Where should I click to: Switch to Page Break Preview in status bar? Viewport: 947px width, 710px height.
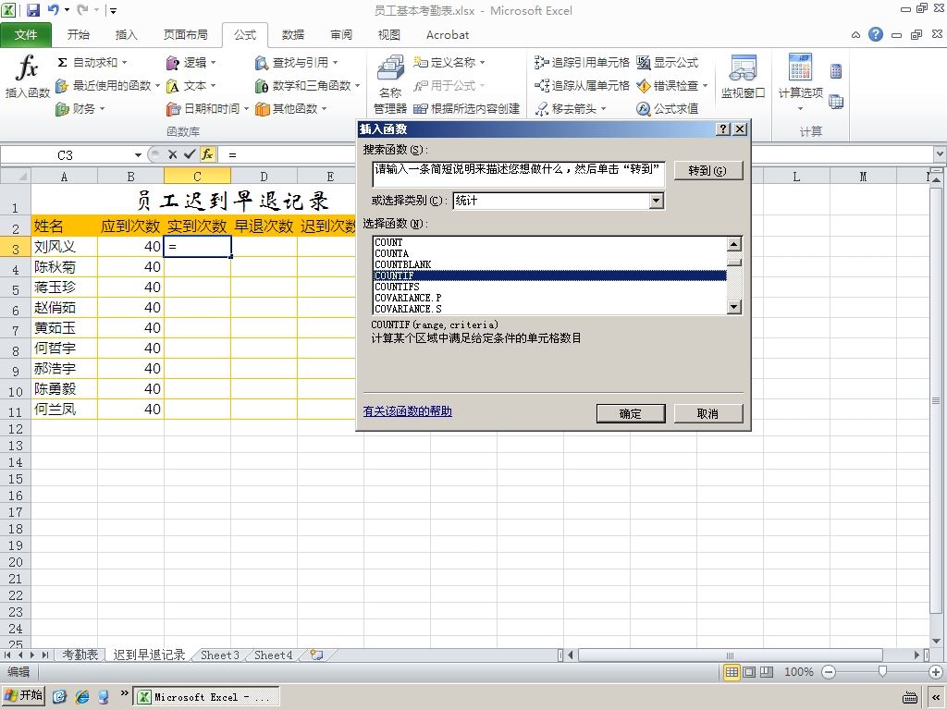pos(767,672)
